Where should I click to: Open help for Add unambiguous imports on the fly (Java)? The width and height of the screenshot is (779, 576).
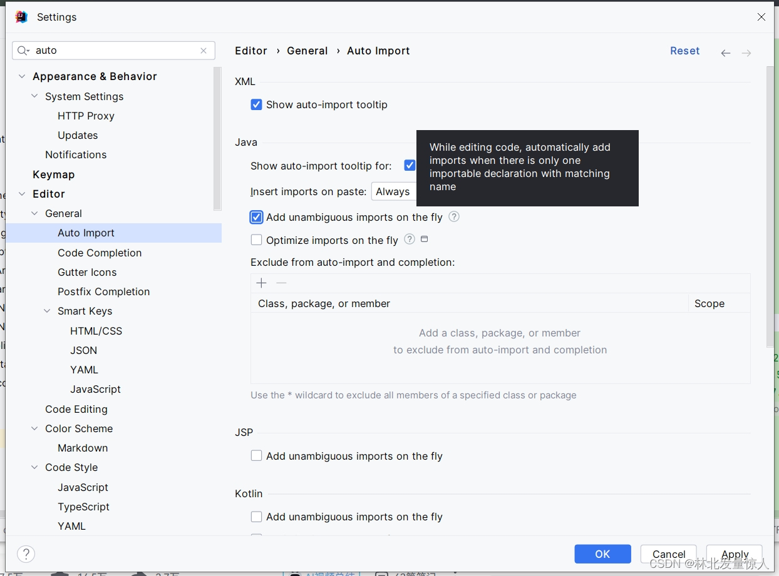(x=454, y=216)
